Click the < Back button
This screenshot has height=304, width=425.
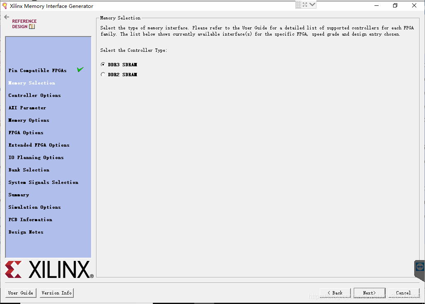(x=335, y=293)
